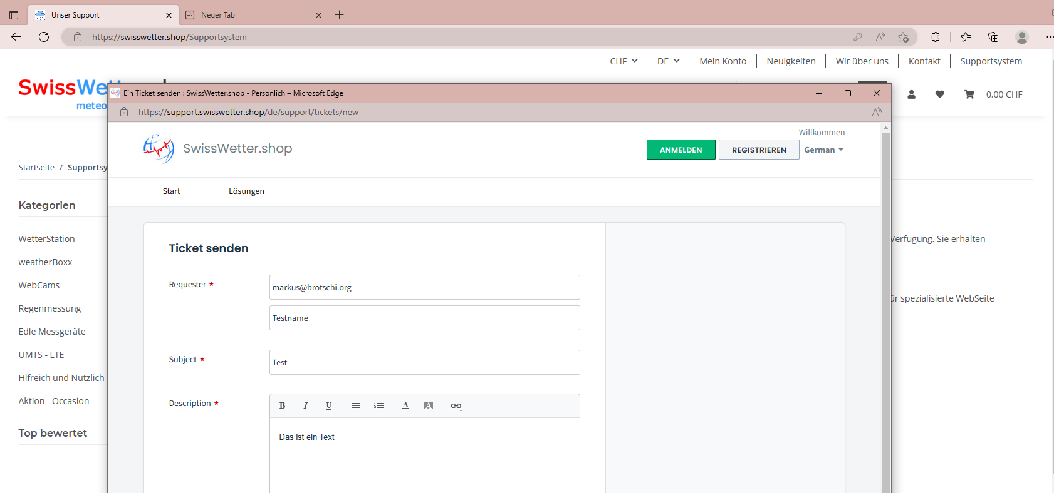Image resolution: width=1054 pixels, height=493 pixels.
Task: Open WebCams category
Action: 39,285
